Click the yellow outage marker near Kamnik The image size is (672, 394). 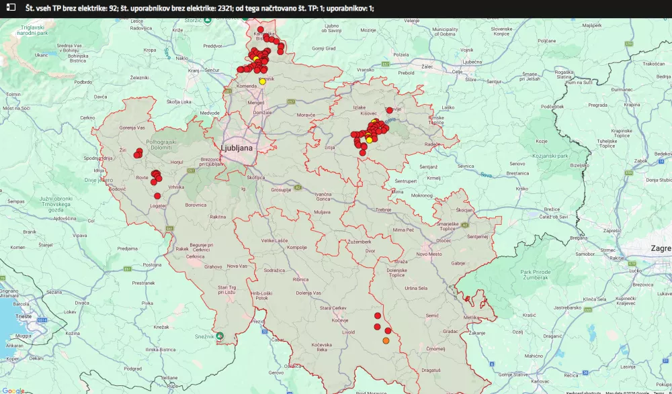pos(262,81)
